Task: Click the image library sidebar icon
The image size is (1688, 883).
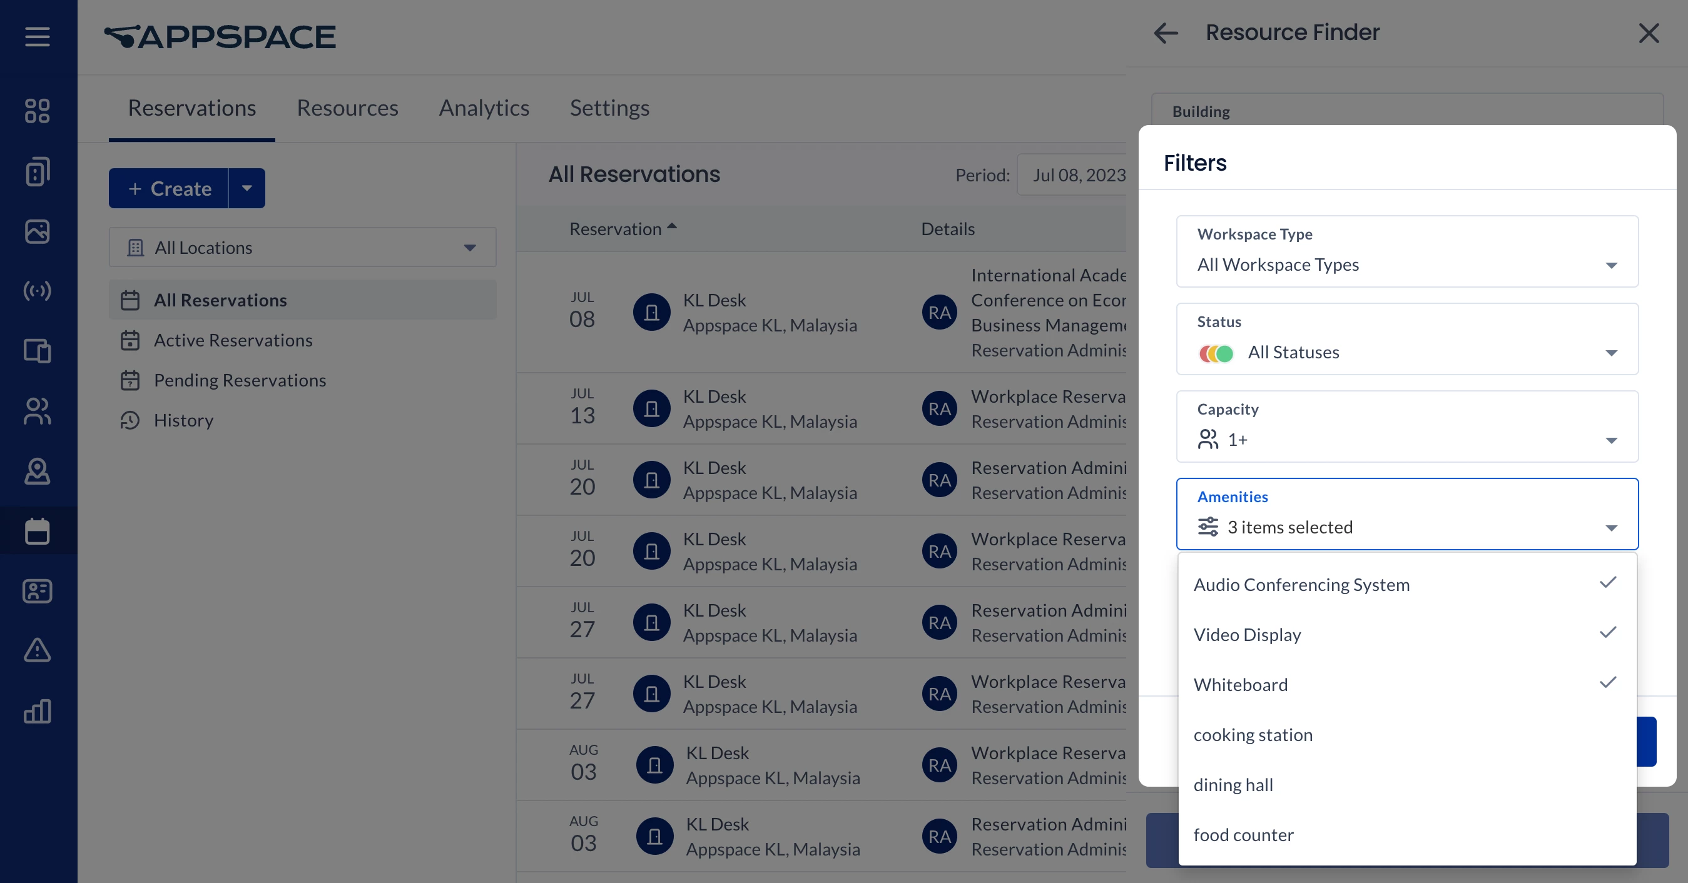Action: click(x=38, y=231)
